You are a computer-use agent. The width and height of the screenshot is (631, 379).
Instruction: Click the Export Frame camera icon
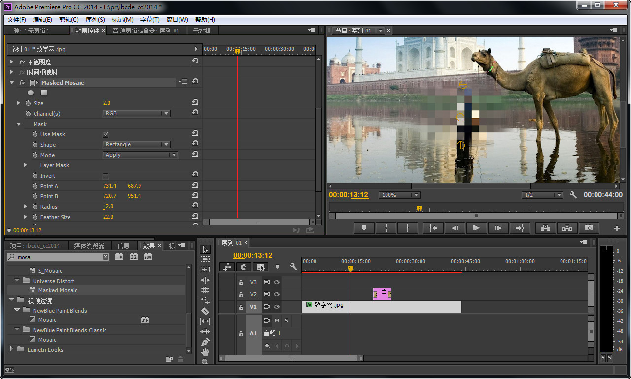click(x=589, y=228)
